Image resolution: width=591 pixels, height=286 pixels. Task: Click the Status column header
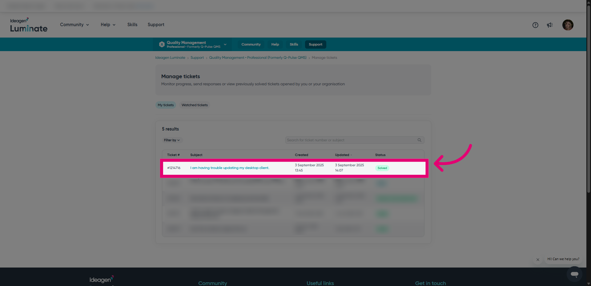tap(380, 155)
